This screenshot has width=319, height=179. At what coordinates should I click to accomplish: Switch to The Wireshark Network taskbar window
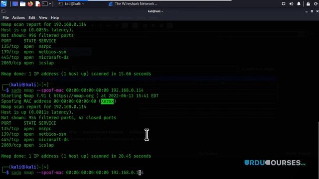tap(133, 3)
